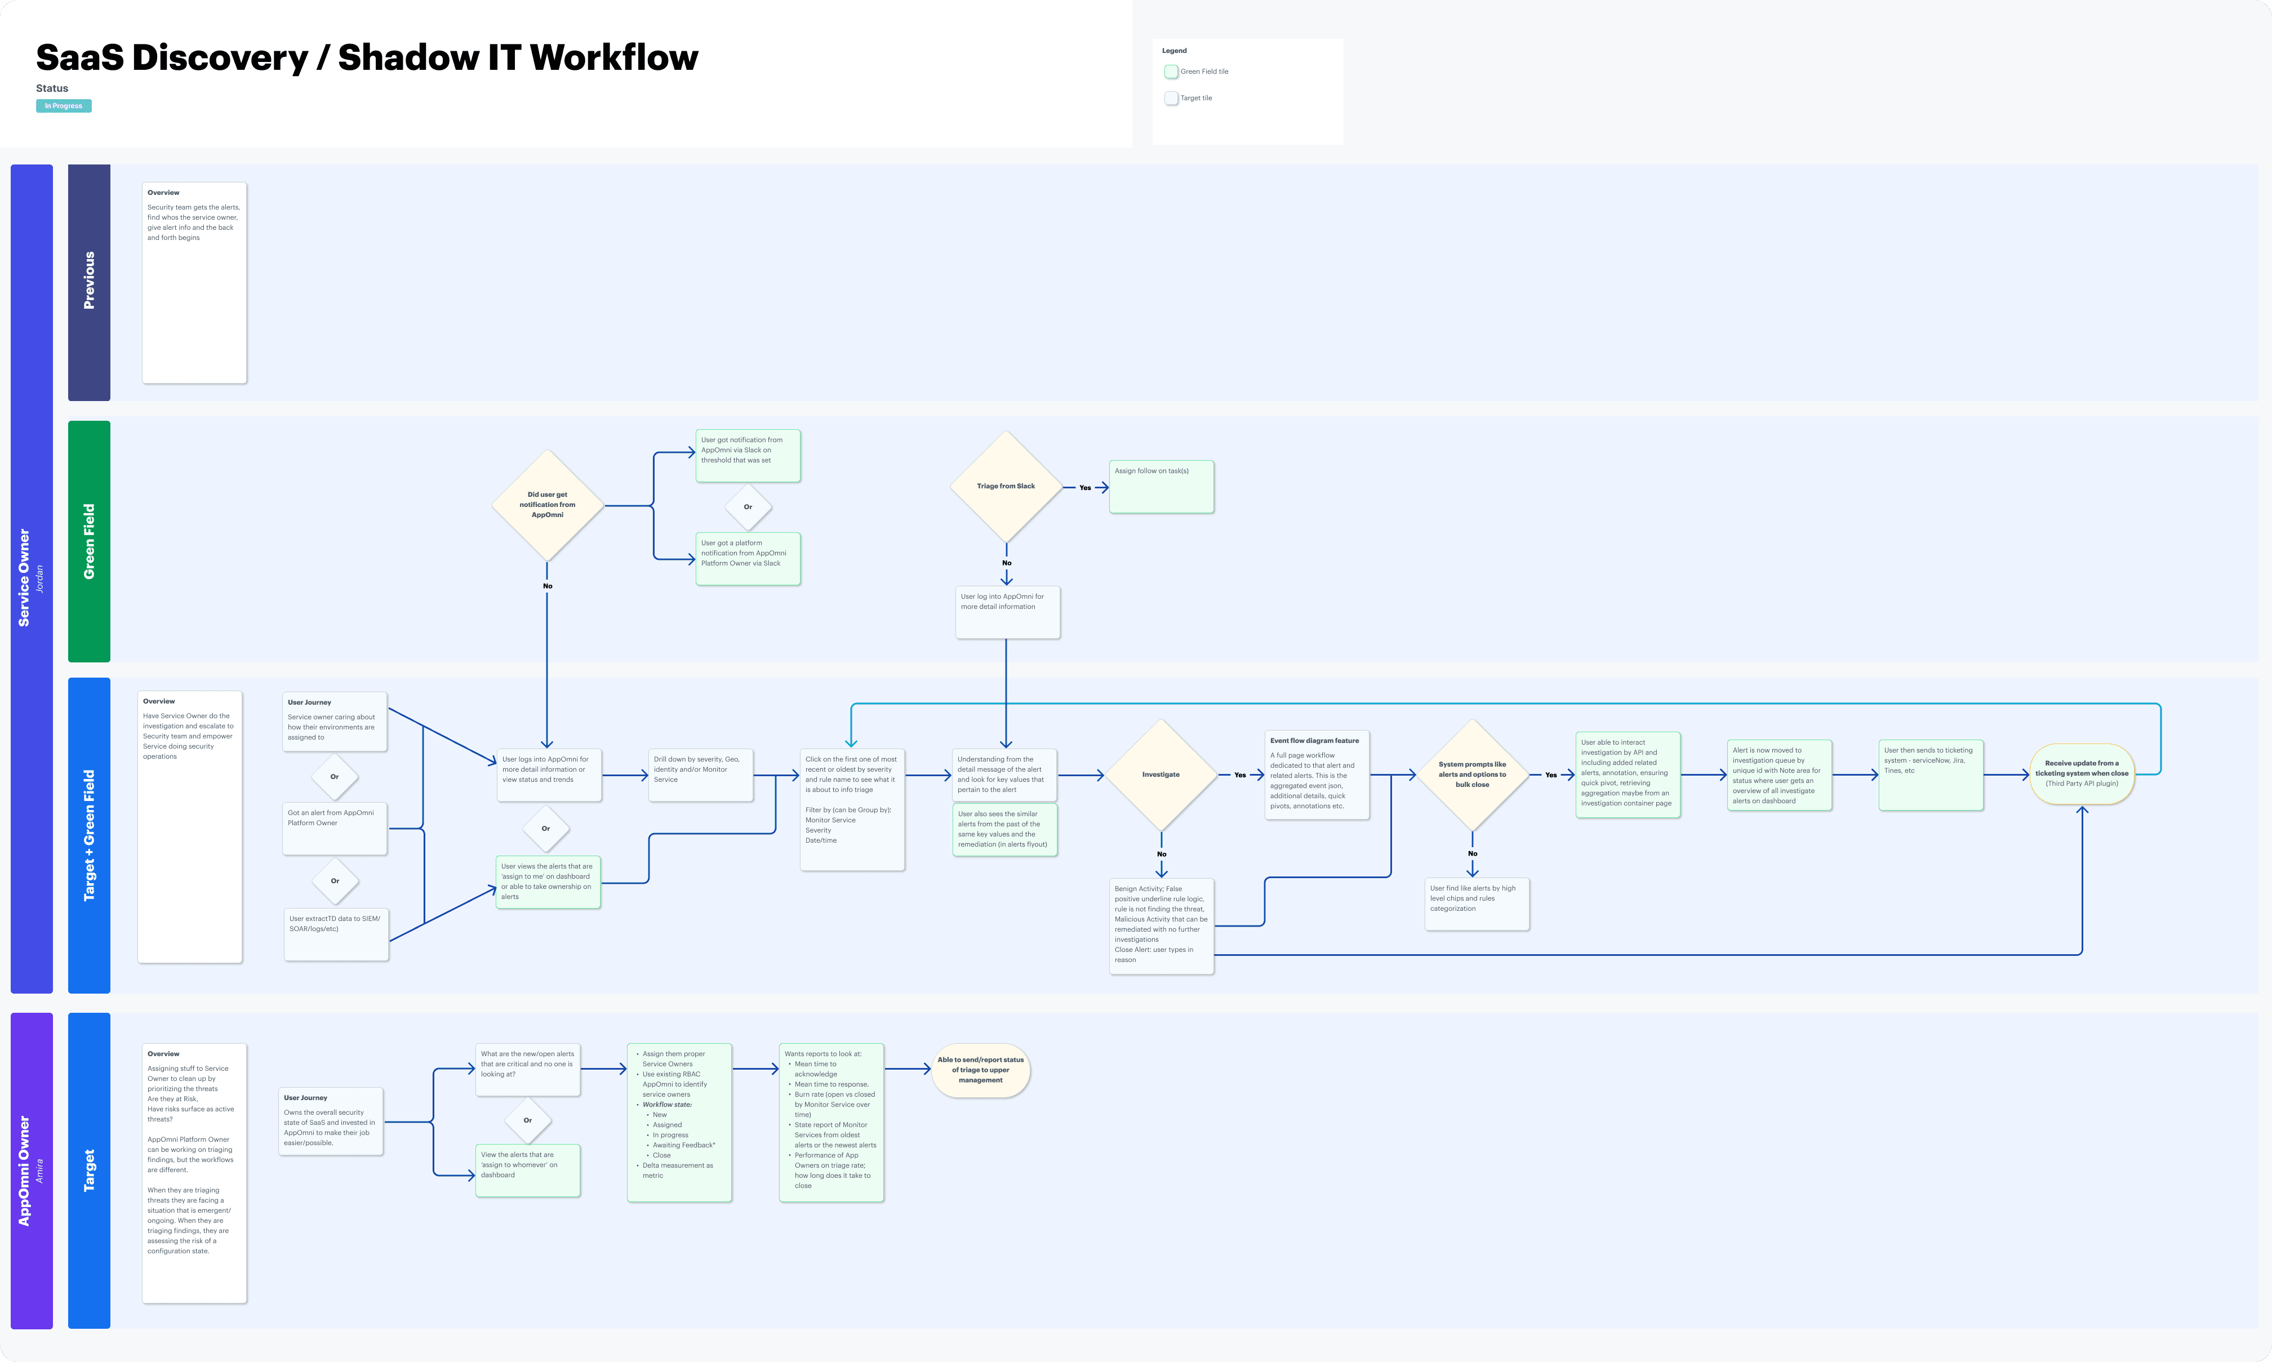This screenshot has height=1362, width=2272.
Task: Click the Or connector in the Target lane
Action: (x=528, y=1120)
